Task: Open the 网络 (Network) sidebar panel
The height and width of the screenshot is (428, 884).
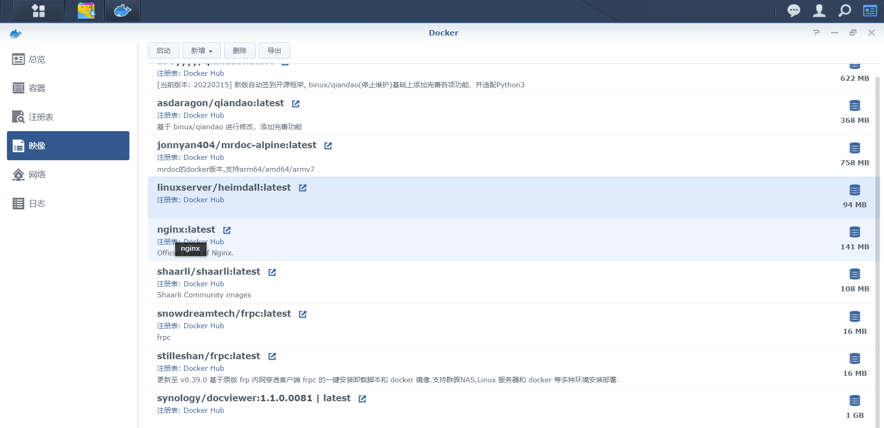Action: [36, 175]
